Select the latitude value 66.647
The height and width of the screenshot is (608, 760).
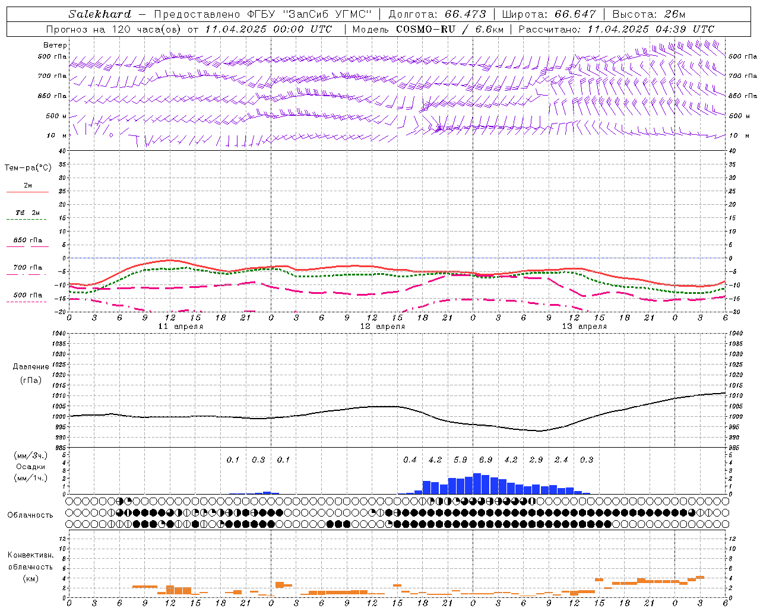575,14
